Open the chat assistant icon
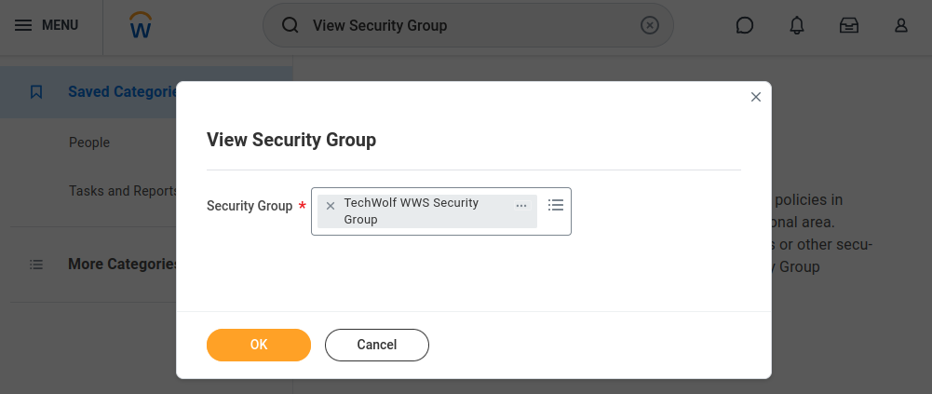 744,25
